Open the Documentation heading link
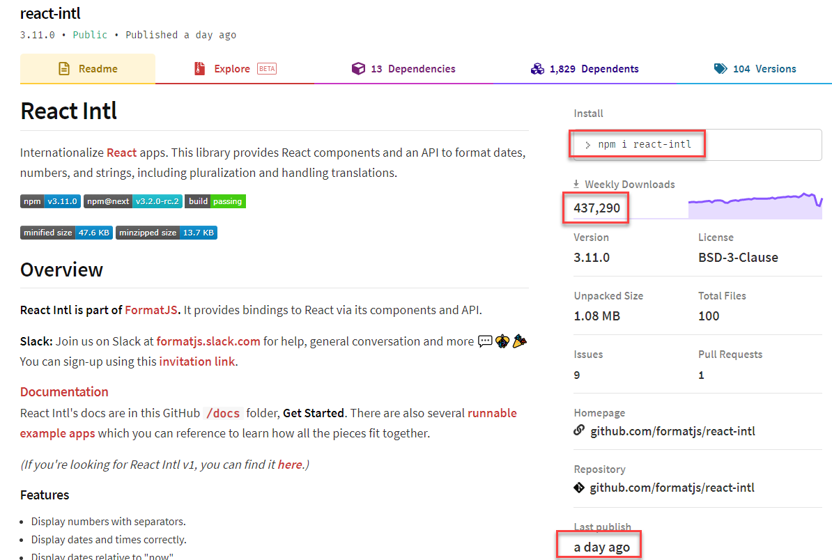 [64, 391]
